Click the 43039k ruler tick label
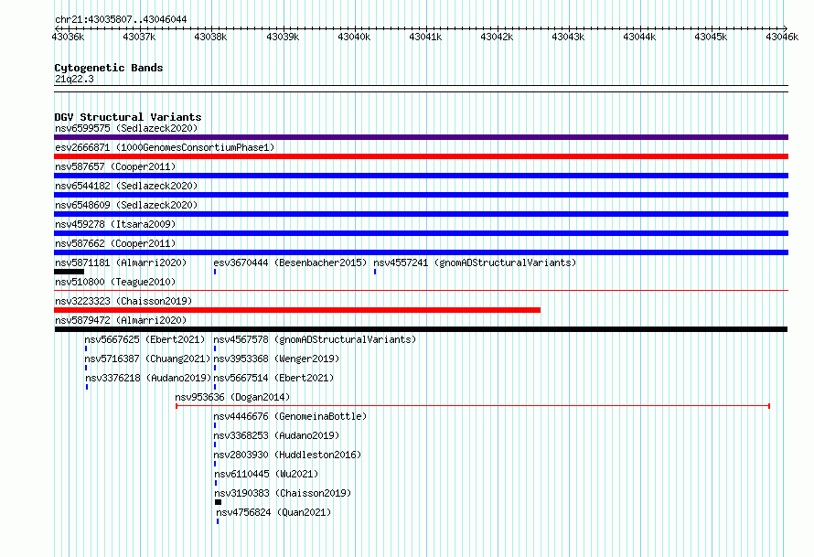 tap(283, 37)
